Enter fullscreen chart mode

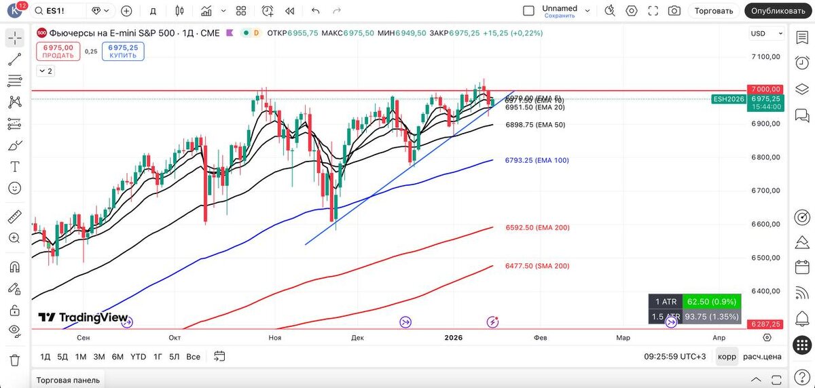(653, 11)
